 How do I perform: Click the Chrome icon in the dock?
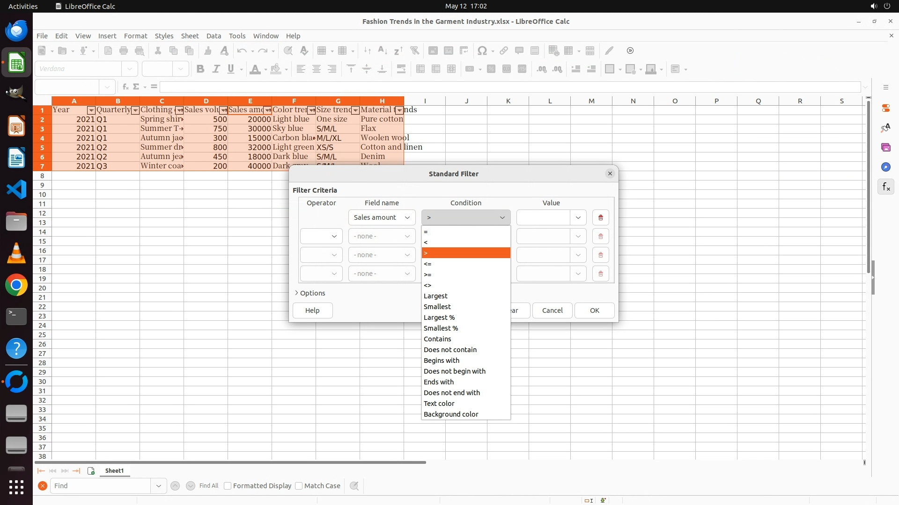point(16,285)
